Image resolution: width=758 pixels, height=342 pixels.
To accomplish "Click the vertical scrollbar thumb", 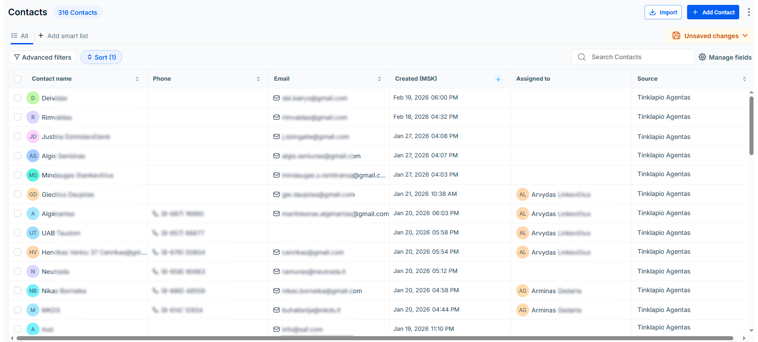I will (x=751, y=126).
